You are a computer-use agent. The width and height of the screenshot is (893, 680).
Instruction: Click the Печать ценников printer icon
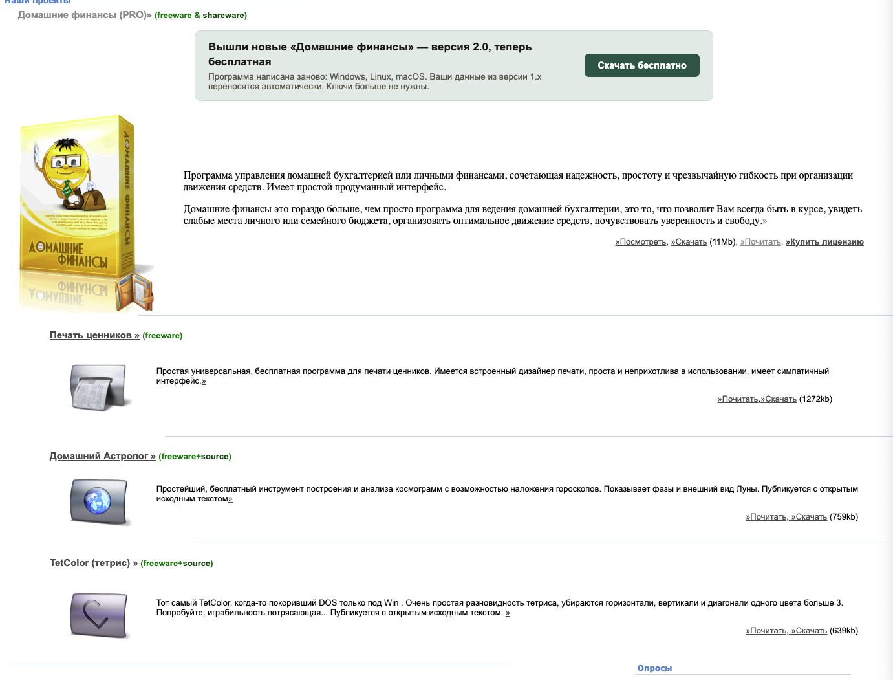click(101, 387)
